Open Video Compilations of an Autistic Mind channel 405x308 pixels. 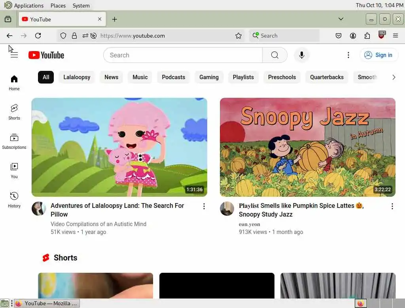click(98, 224)
